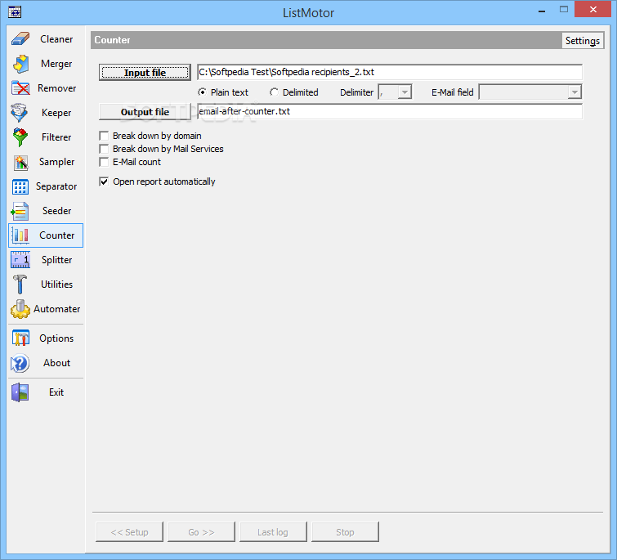617x560 pixels.
Task: Go to the Remover section label
Action: point(56,88)
